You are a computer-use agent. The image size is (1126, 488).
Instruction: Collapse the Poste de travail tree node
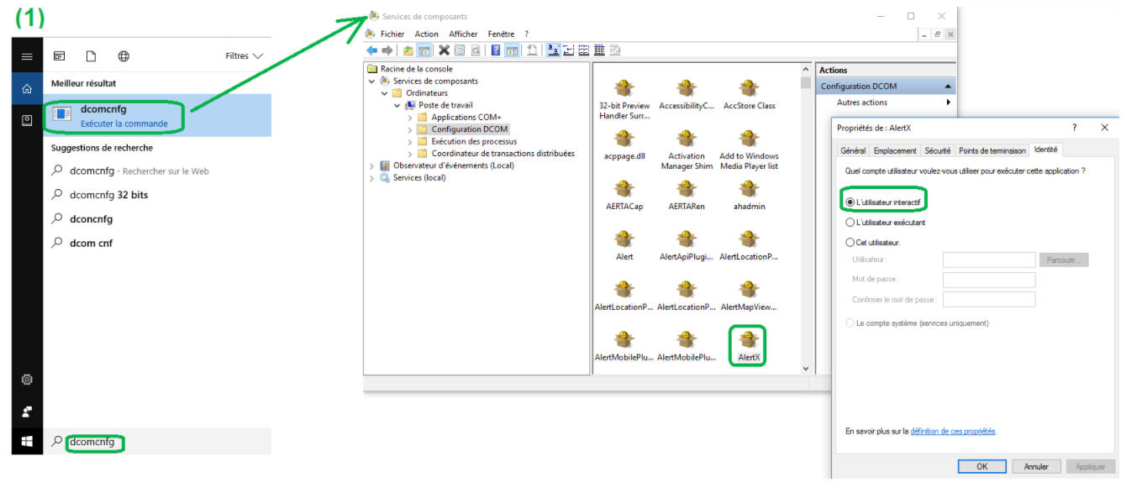397,106
